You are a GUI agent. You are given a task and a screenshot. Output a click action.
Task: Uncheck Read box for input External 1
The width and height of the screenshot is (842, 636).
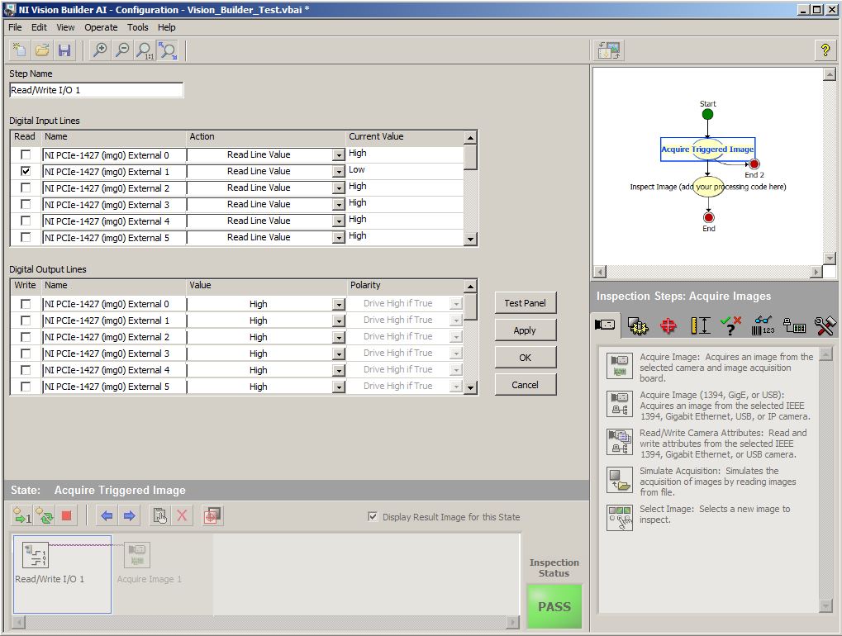pos(26,171)
